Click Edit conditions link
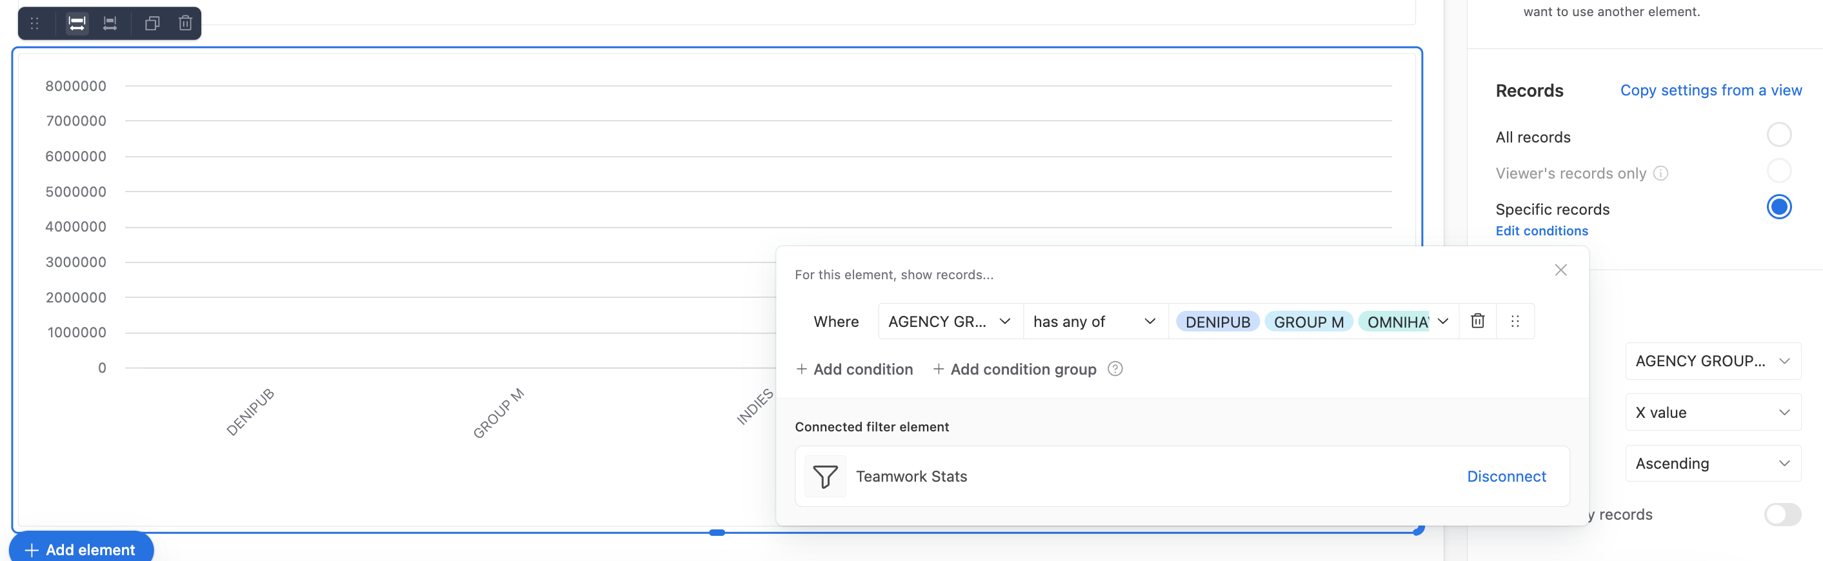Viewport: 1823px width, 561px height. (1541, 231)
